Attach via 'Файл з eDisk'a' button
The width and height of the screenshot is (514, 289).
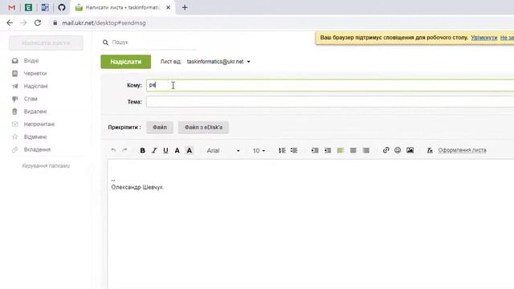[x=203, y=127]
